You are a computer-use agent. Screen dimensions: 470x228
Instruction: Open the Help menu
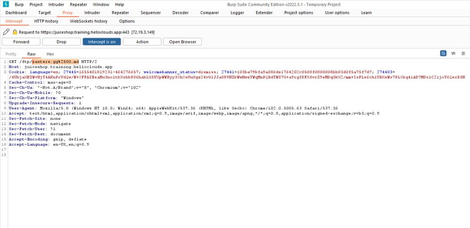coord(120,5)
